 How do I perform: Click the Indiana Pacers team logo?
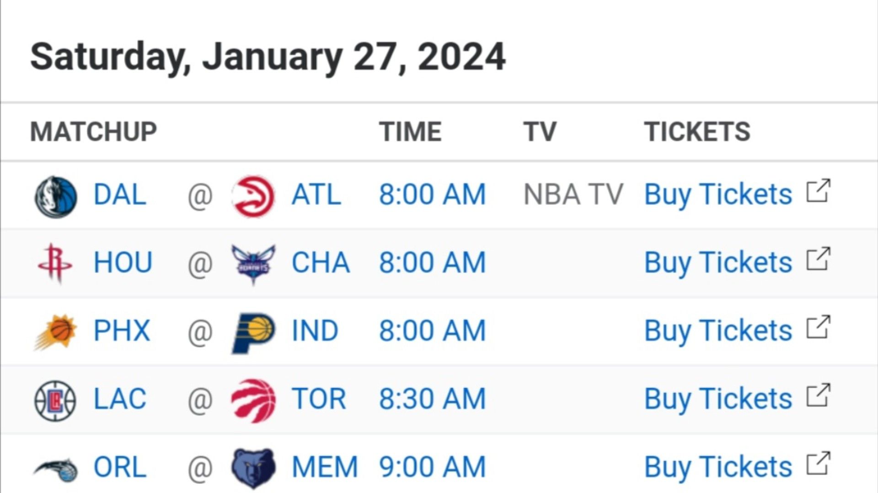[x=253, y=333]
